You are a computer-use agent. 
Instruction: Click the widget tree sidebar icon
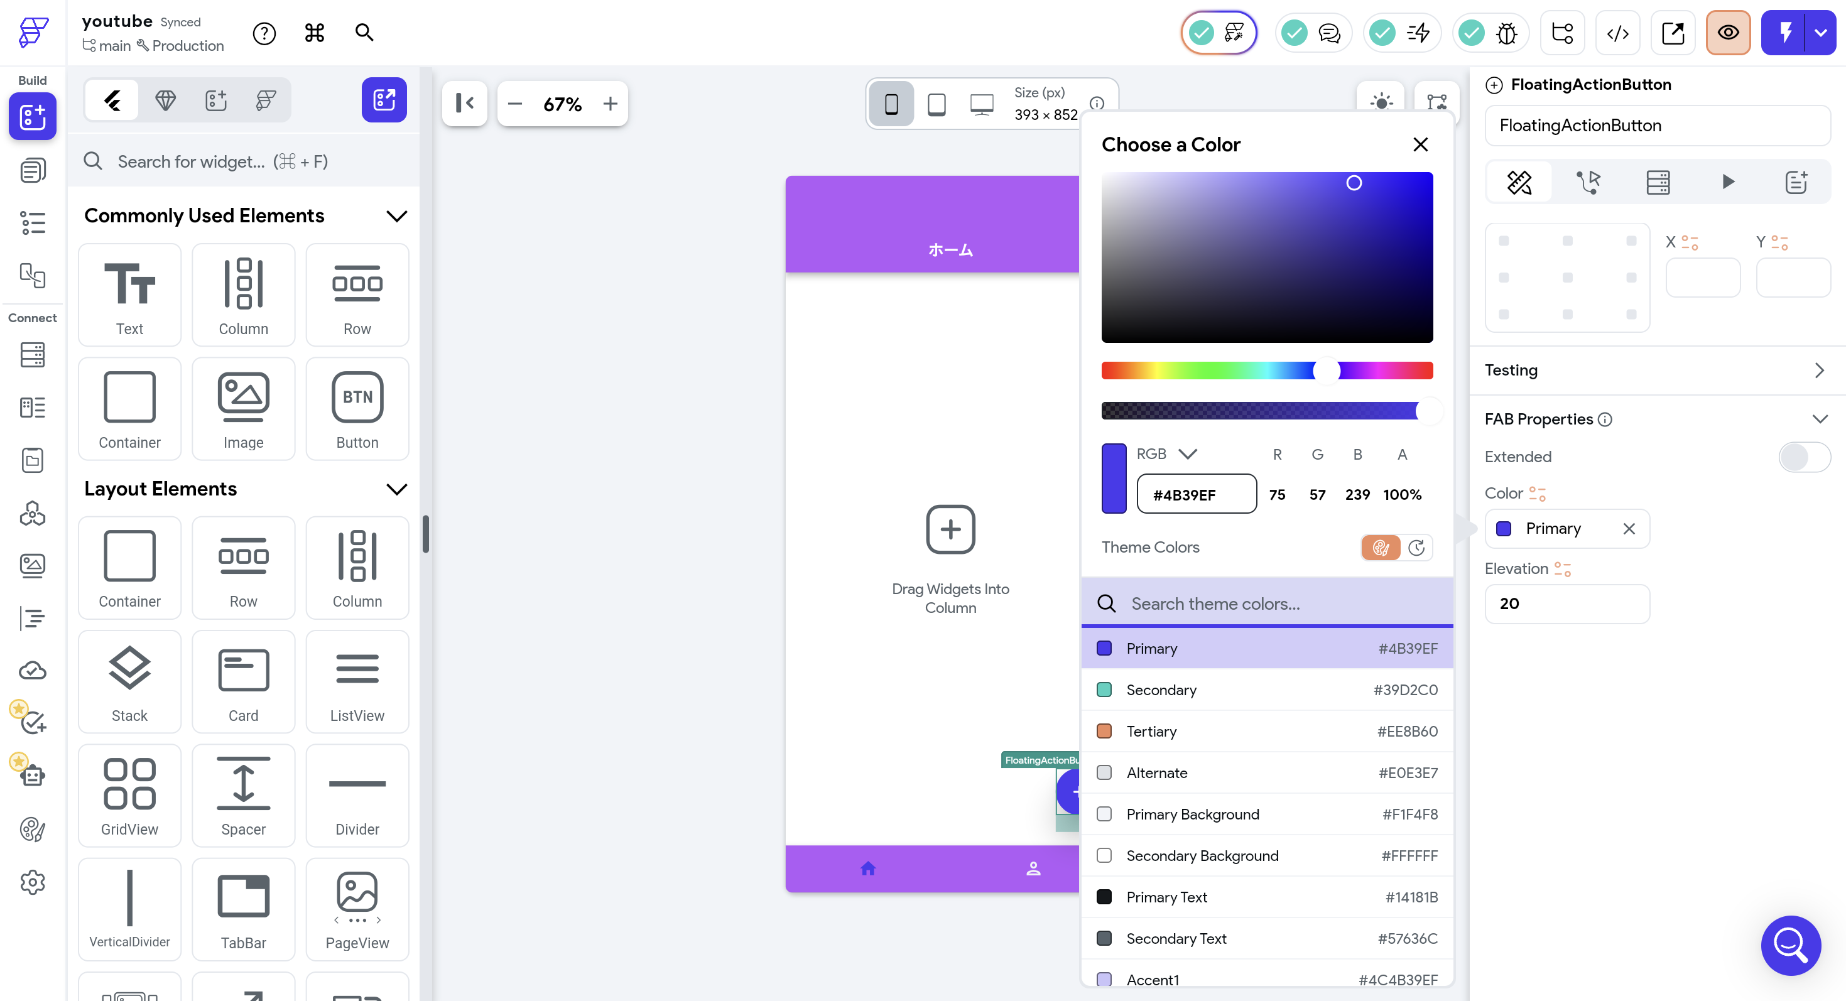[x=32, y=222]
